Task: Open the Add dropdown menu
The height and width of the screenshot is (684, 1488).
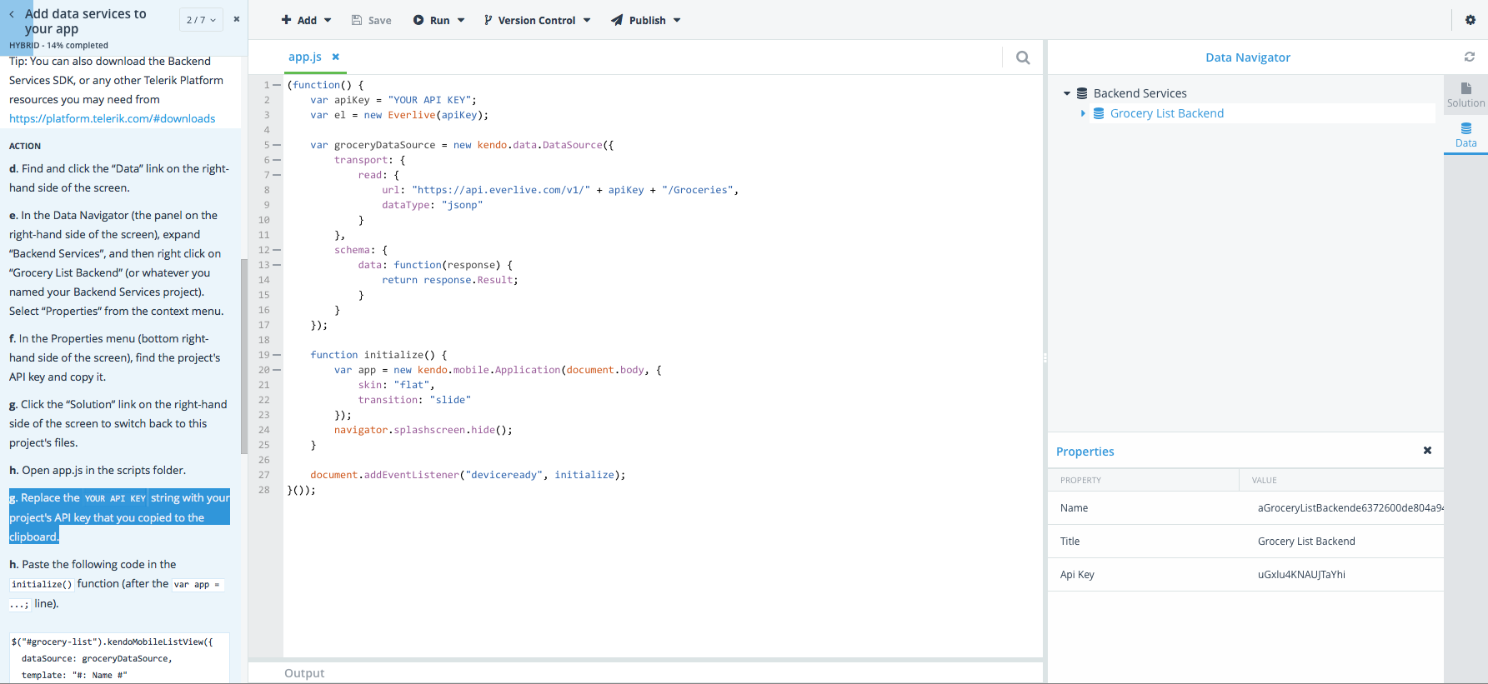Action: coord(306,20)
